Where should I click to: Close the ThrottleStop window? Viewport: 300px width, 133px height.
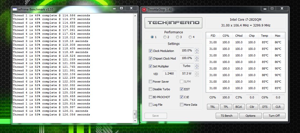[x=282, y=9]
